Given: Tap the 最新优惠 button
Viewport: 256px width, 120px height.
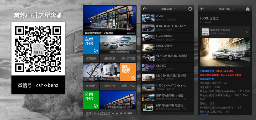Looking at the screenshot, I should point(110,58).
